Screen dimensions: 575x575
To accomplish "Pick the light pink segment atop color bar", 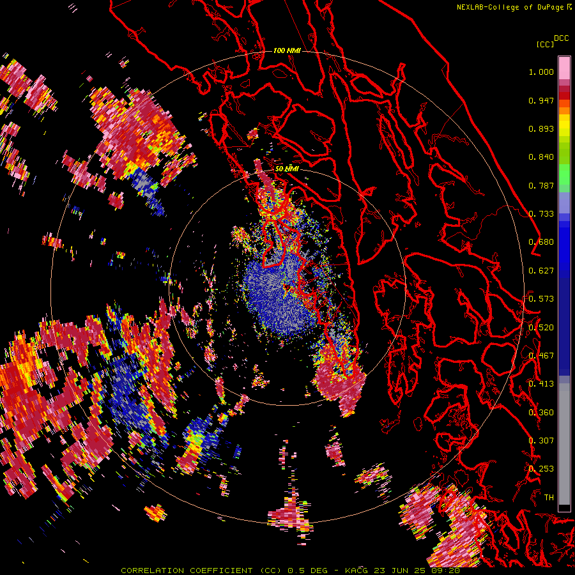I will click(564, 68).
